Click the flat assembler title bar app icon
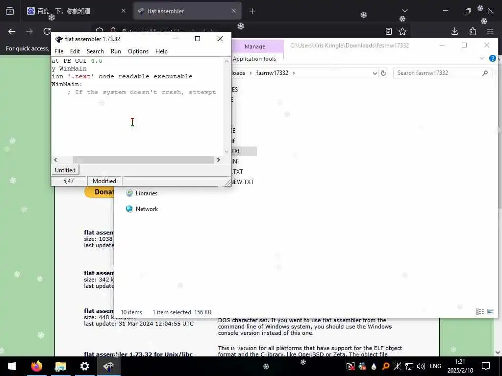 59,39
